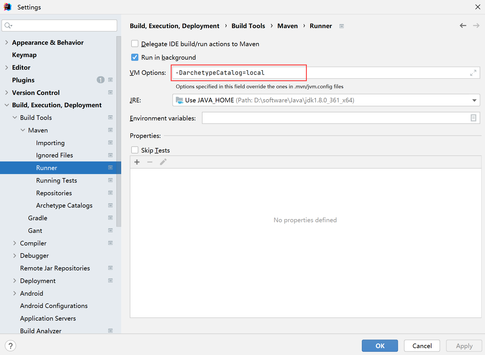The width and height of the screenshot is (485, 355).
Task: Click the settings tree scrollbar
Action: 119,131
